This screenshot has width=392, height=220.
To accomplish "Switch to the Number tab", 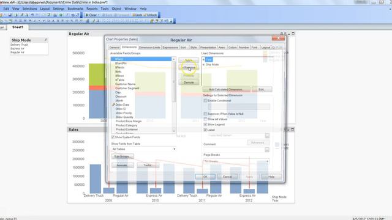I will tap(244, 48).
